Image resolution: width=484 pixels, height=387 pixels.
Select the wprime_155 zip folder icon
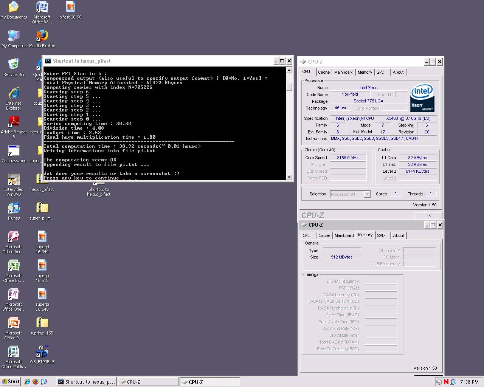point(42,326)
